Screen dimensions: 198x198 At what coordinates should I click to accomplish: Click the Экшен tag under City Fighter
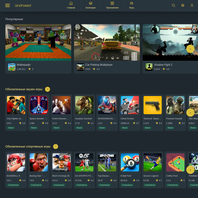point(11,128)
